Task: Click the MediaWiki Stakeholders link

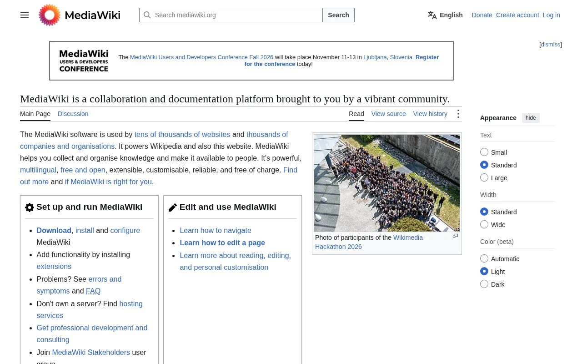Action: click(91, 352)
